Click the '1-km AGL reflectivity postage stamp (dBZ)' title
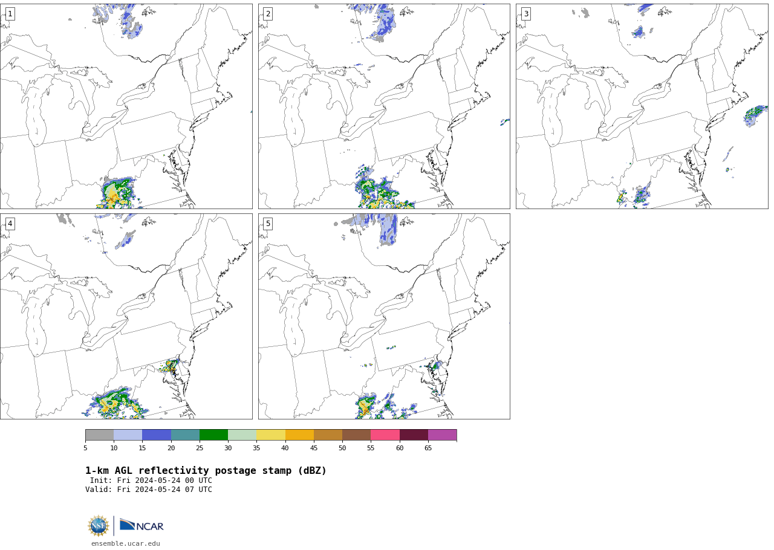 pyautogui.click(x=206, y=471)
